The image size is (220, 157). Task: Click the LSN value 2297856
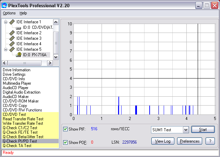coord(129,142)
